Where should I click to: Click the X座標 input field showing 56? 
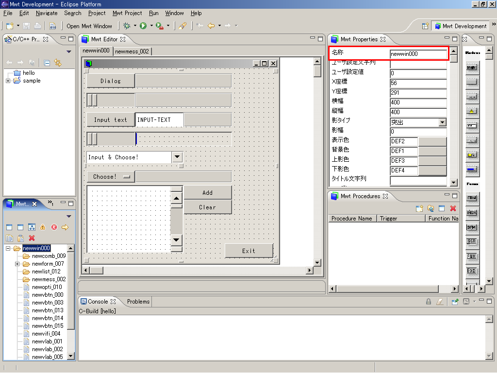tap(418, 83)
